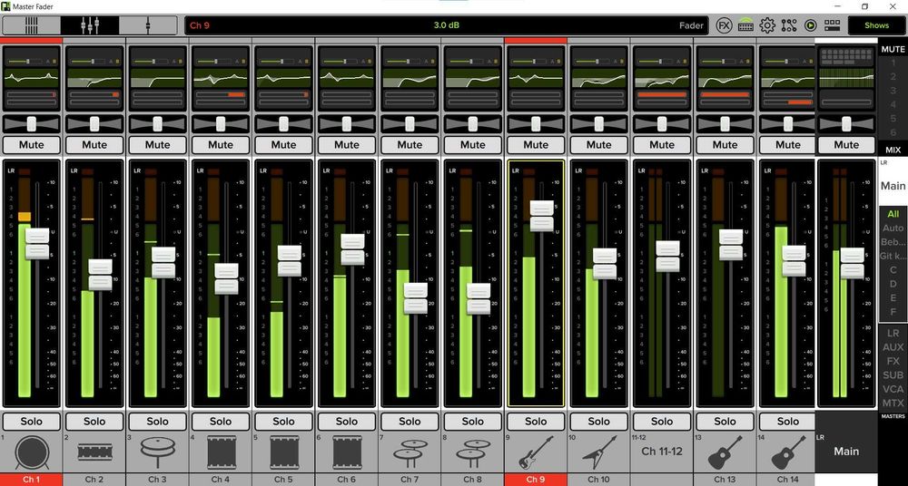Show VCA masters
The image size is (908, 486).
893,389
